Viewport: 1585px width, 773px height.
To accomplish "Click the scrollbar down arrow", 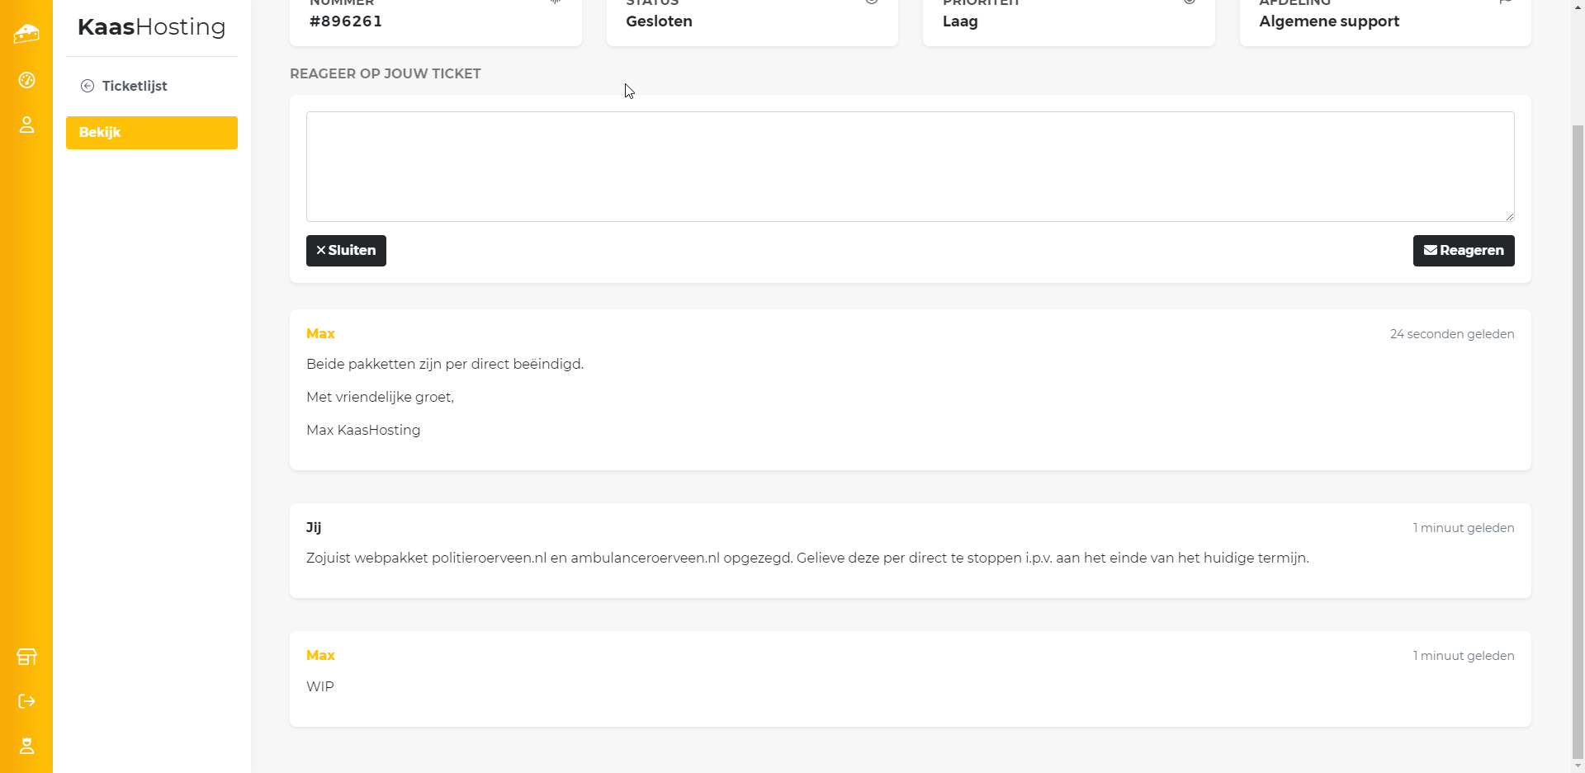I will tap(1578, 766).
